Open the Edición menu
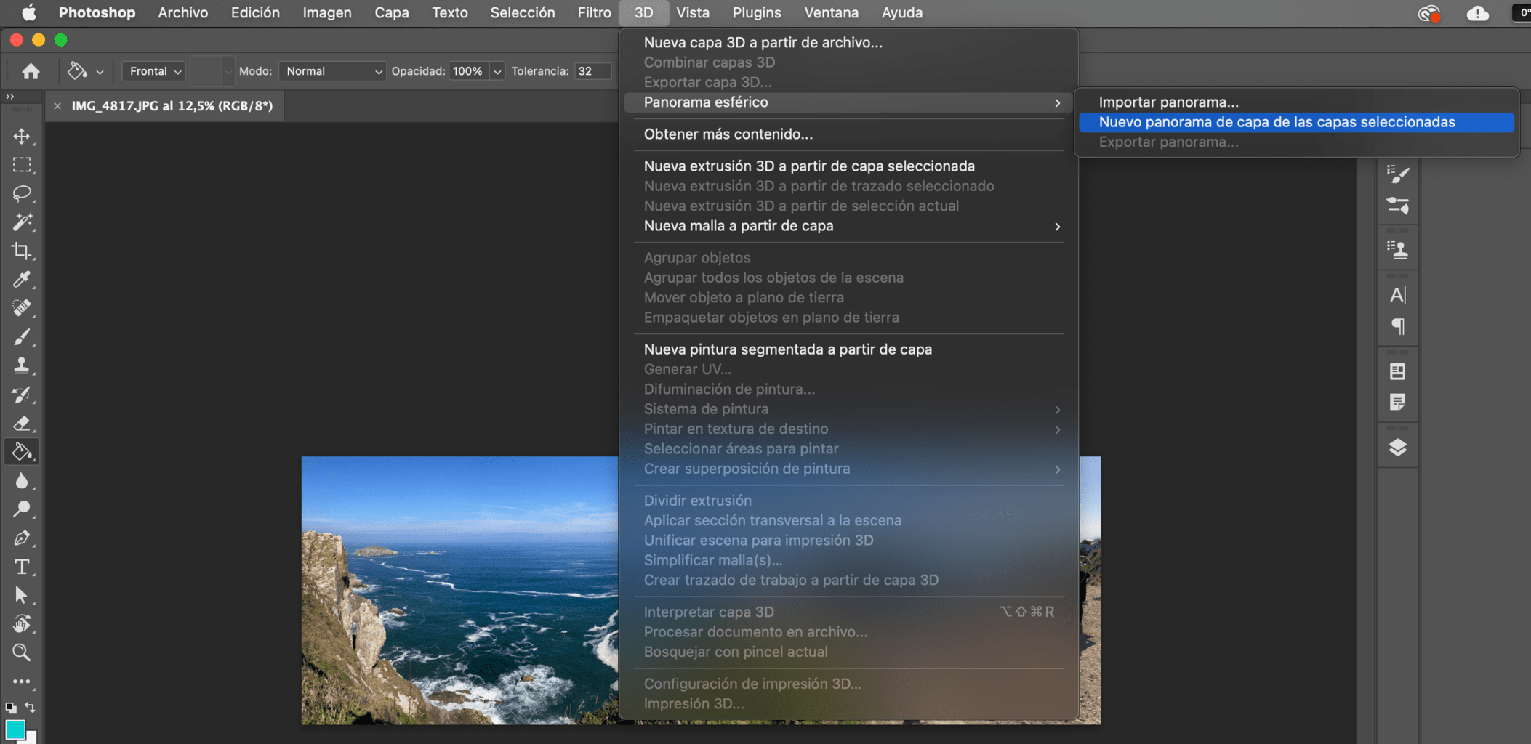This screenshot has height=744, width=1531. (255, 12)
